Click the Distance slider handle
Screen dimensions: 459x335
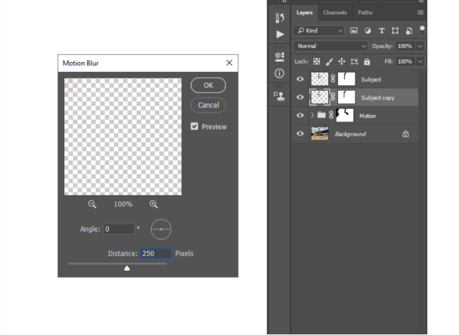pyautogui.click(x=127, y=268)
